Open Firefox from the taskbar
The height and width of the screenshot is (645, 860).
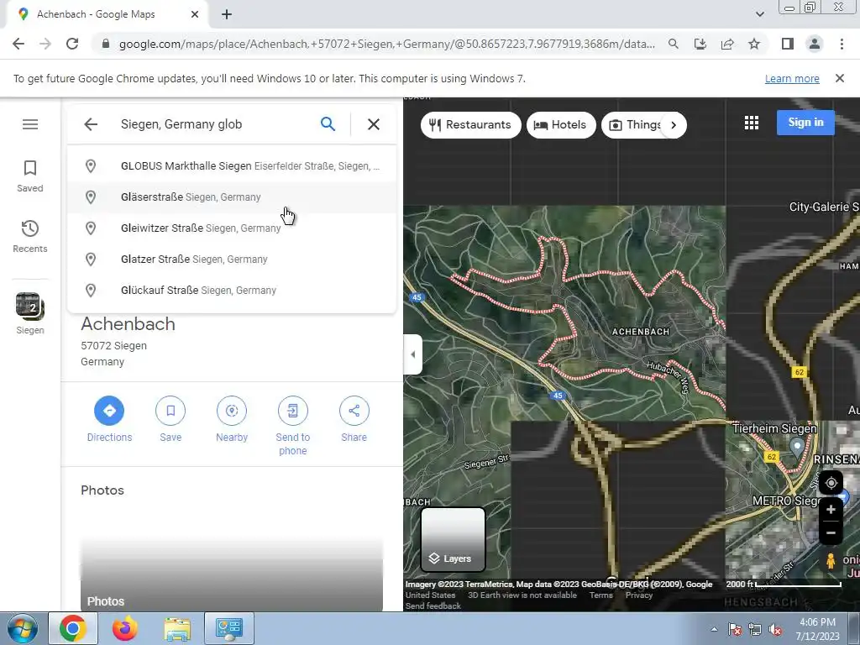(125, 628)
